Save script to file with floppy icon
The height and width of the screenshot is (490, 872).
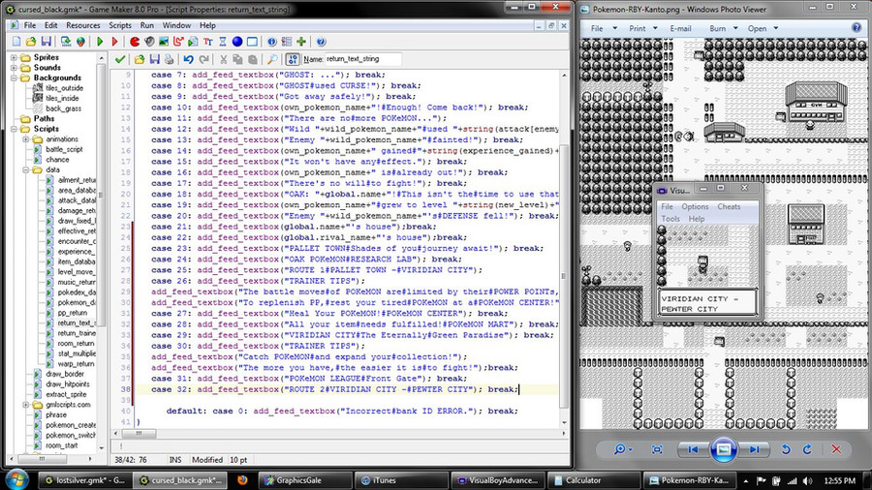tap(155, 59)
